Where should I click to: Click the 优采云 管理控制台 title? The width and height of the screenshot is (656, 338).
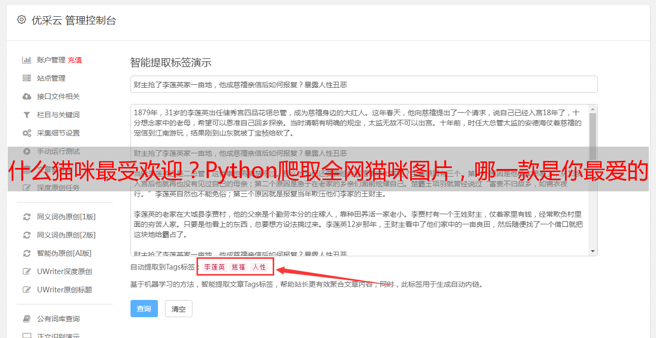(74, 20)
